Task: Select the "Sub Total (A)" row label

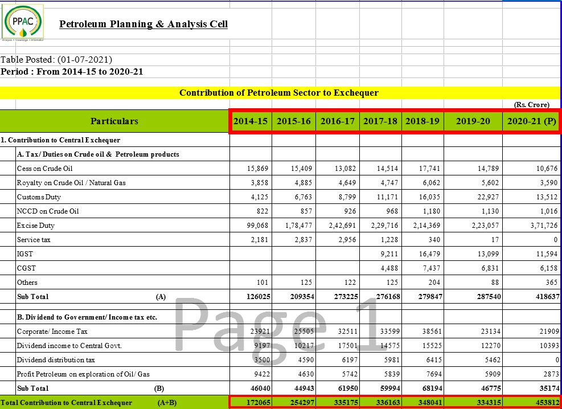Action: [92, 297]
